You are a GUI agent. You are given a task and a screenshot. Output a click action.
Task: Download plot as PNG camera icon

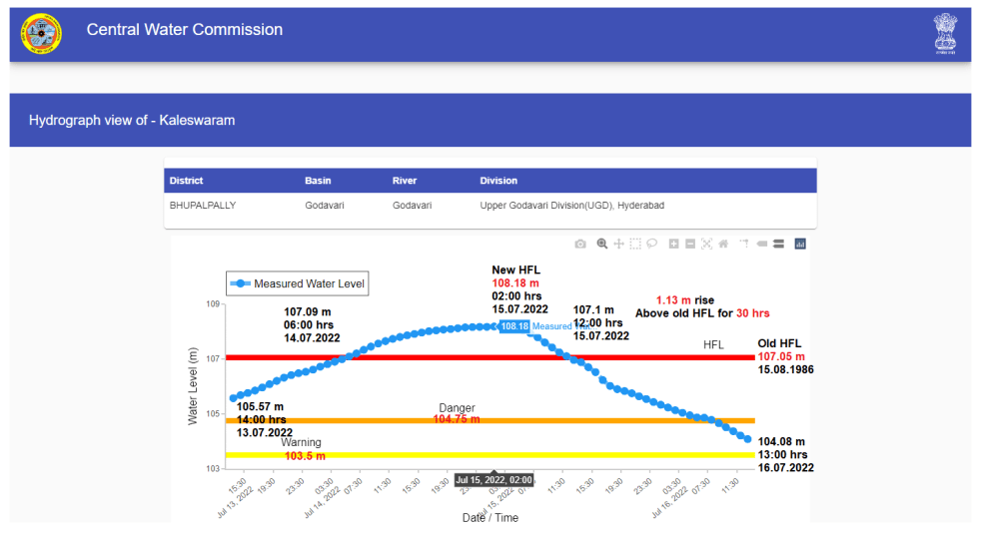pos(580,244)
